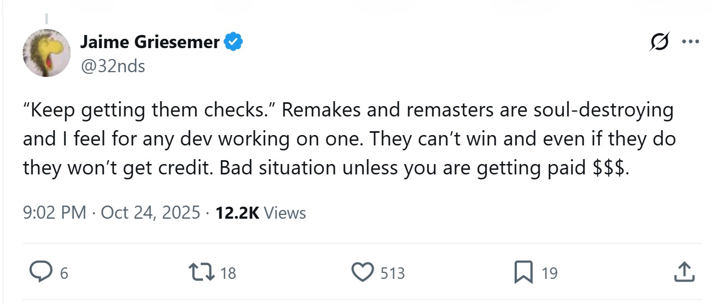Image resolution: width=717 pixels, height=304 pixels.
Task: Click the repost count of 18
Action: coord(228,273)
